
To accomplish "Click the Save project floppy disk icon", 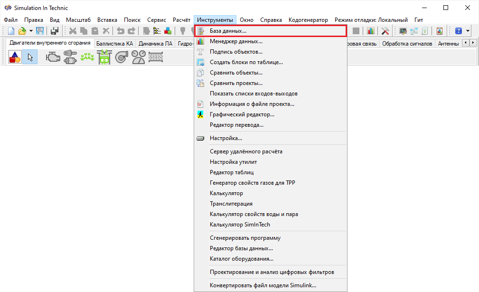I will (40, 31).
